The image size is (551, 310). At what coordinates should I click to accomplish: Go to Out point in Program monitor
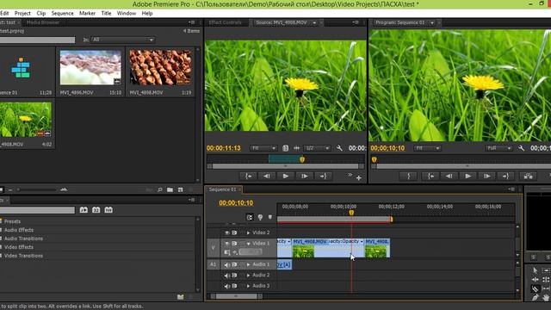[x=505, y=176]
